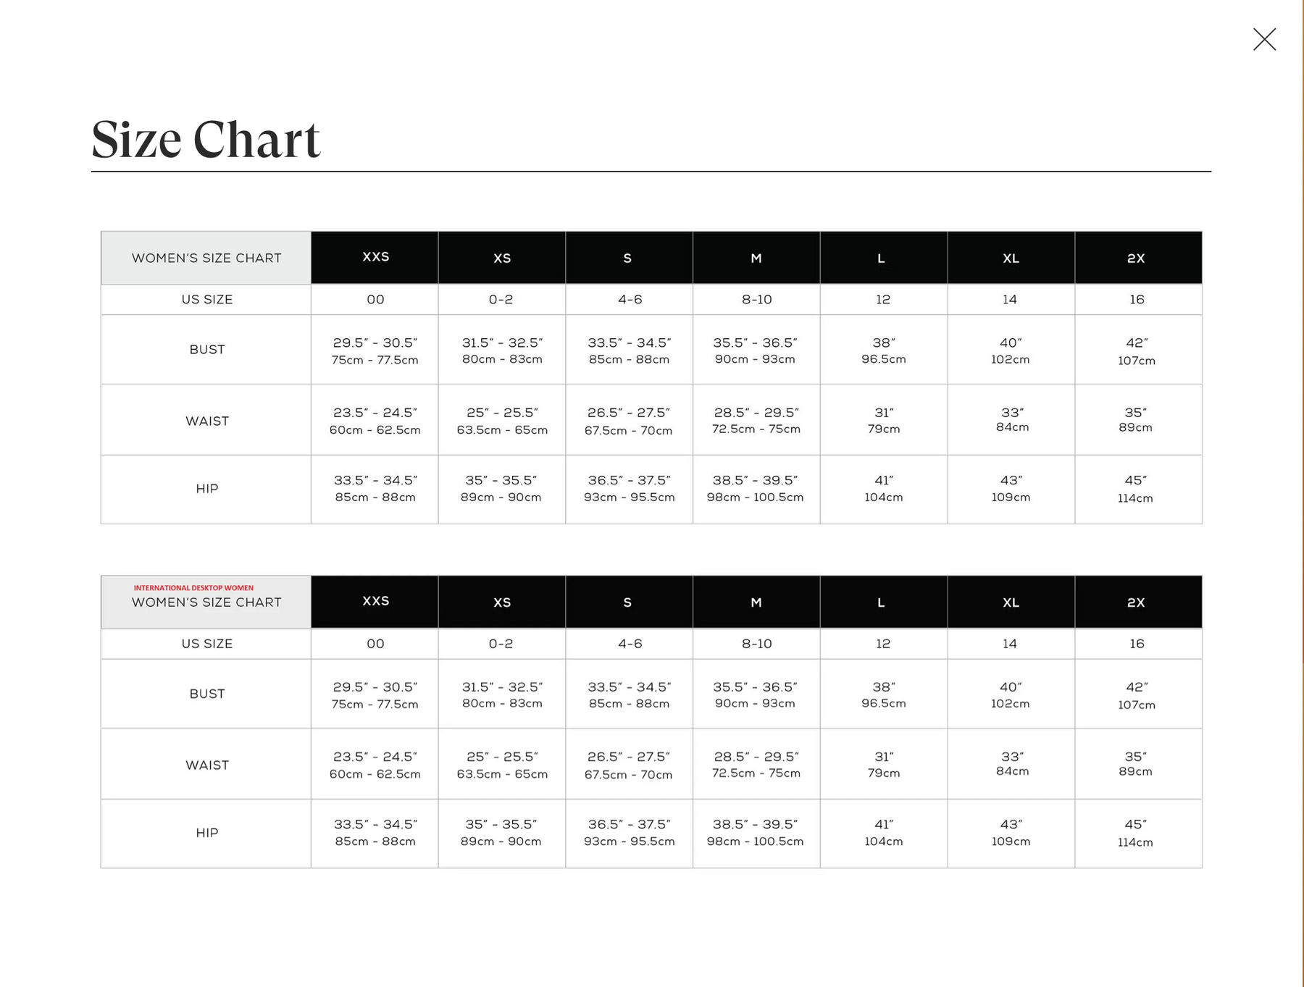This screenshot has height=987, width=1304.
Task: Select XXS header in first size table
Action: [x=375, y=257]
